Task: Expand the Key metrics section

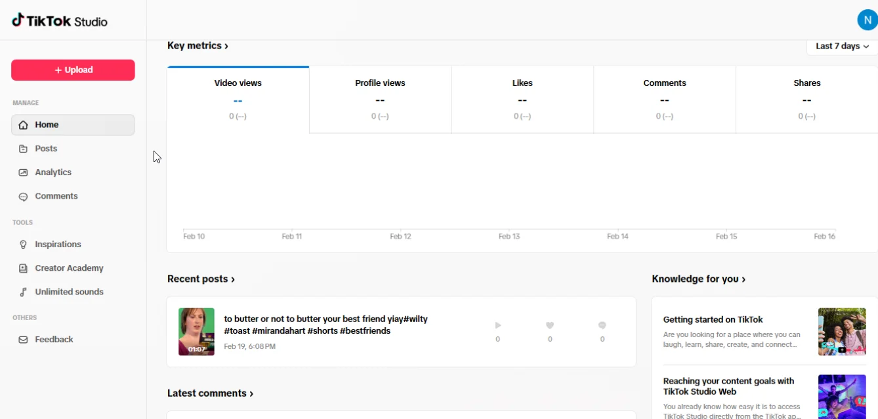Action: tap(198, 46)
